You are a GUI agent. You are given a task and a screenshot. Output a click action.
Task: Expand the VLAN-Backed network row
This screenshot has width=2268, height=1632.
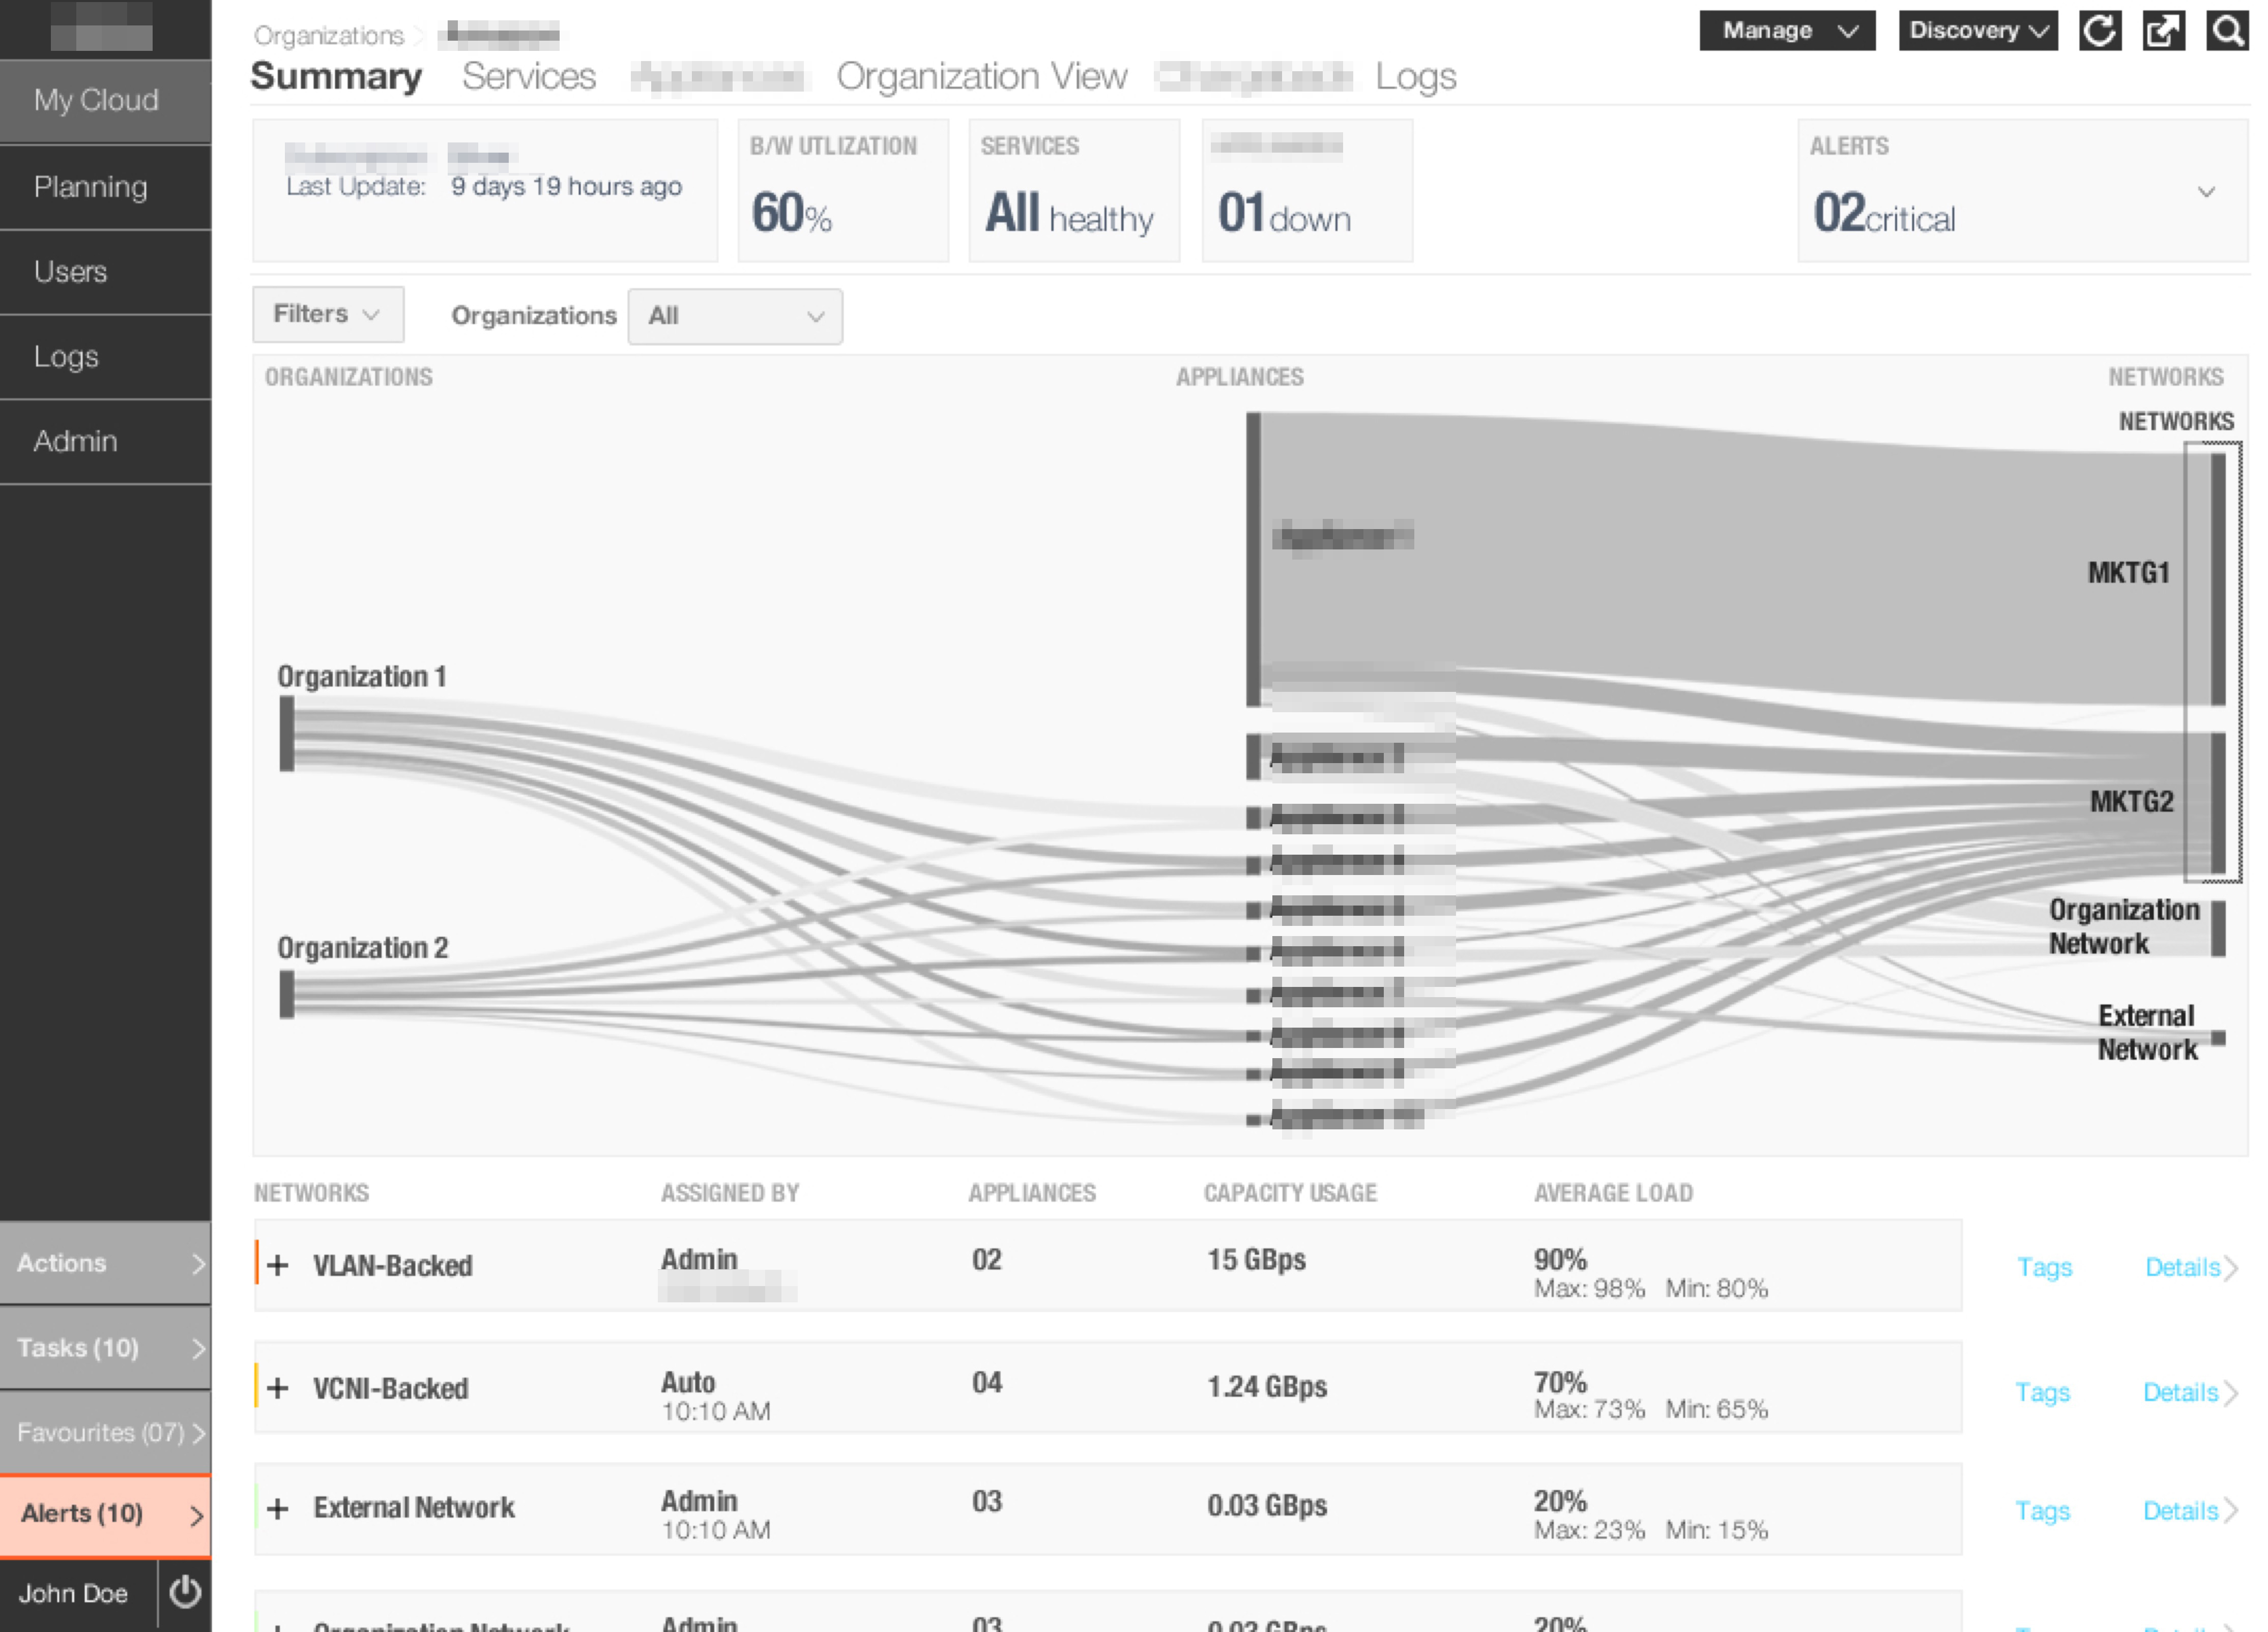tap(277, 1264)
